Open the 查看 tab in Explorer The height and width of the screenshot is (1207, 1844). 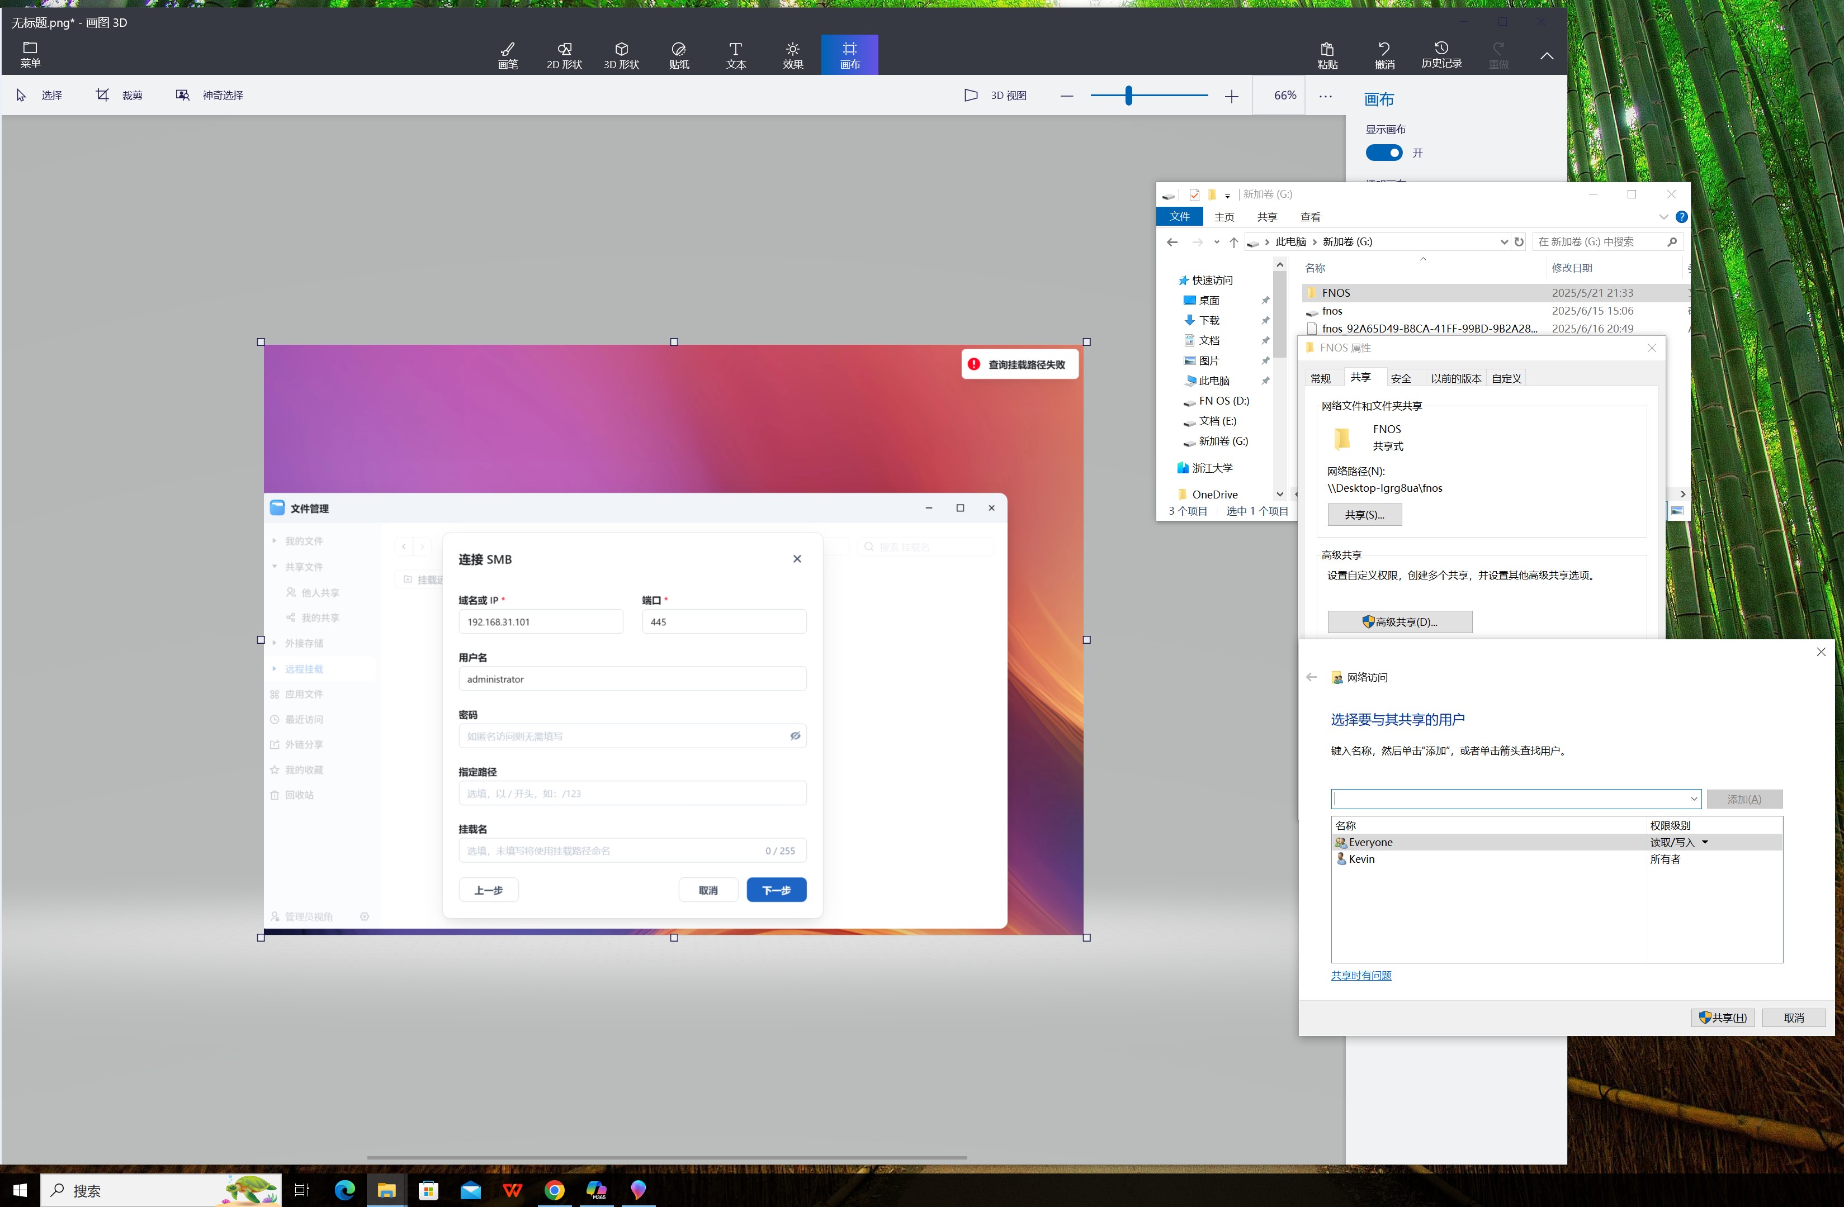tap(1310, 217)
